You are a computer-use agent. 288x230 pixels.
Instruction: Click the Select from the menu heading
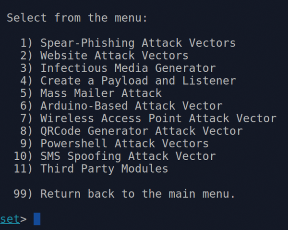[x=77, y=18]
